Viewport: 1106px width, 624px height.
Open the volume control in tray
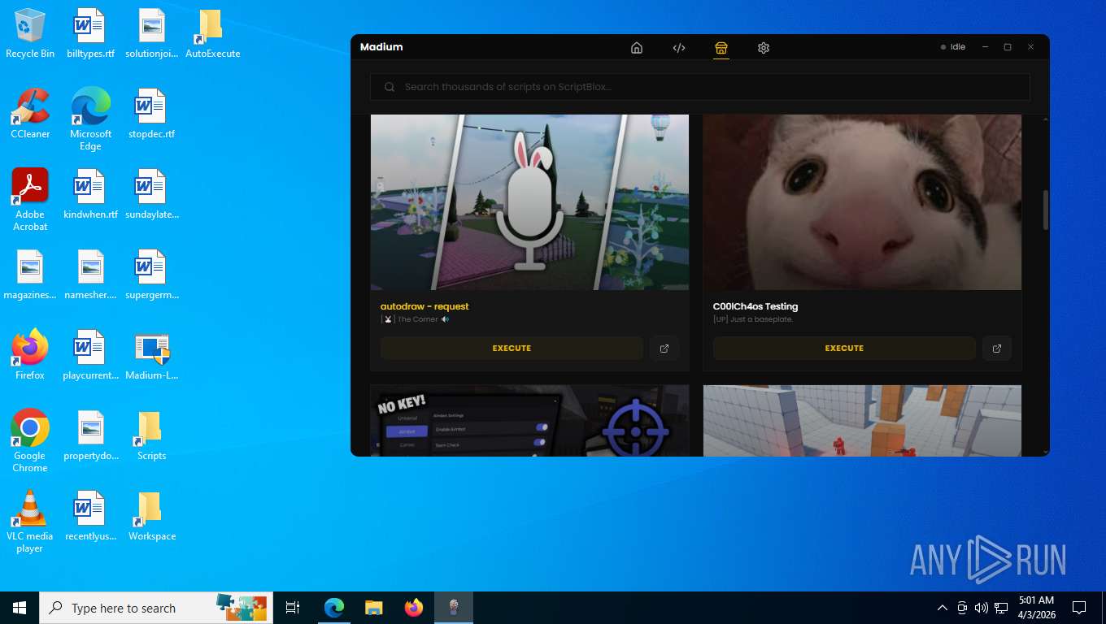pyautogui.click(x=982, y=608)
